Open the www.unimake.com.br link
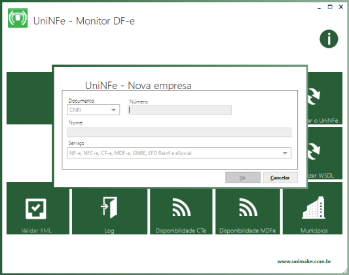Screen dimensions: 349x275 [x=304, y=261]
